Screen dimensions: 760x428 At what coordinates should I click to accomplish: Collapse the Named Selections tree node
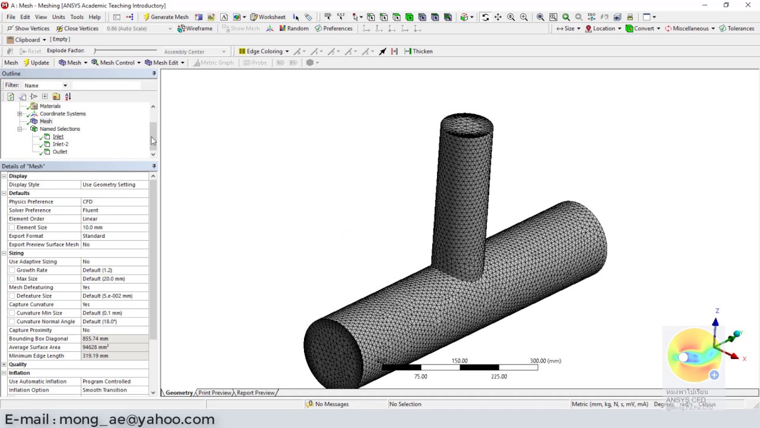pos(20,129)
